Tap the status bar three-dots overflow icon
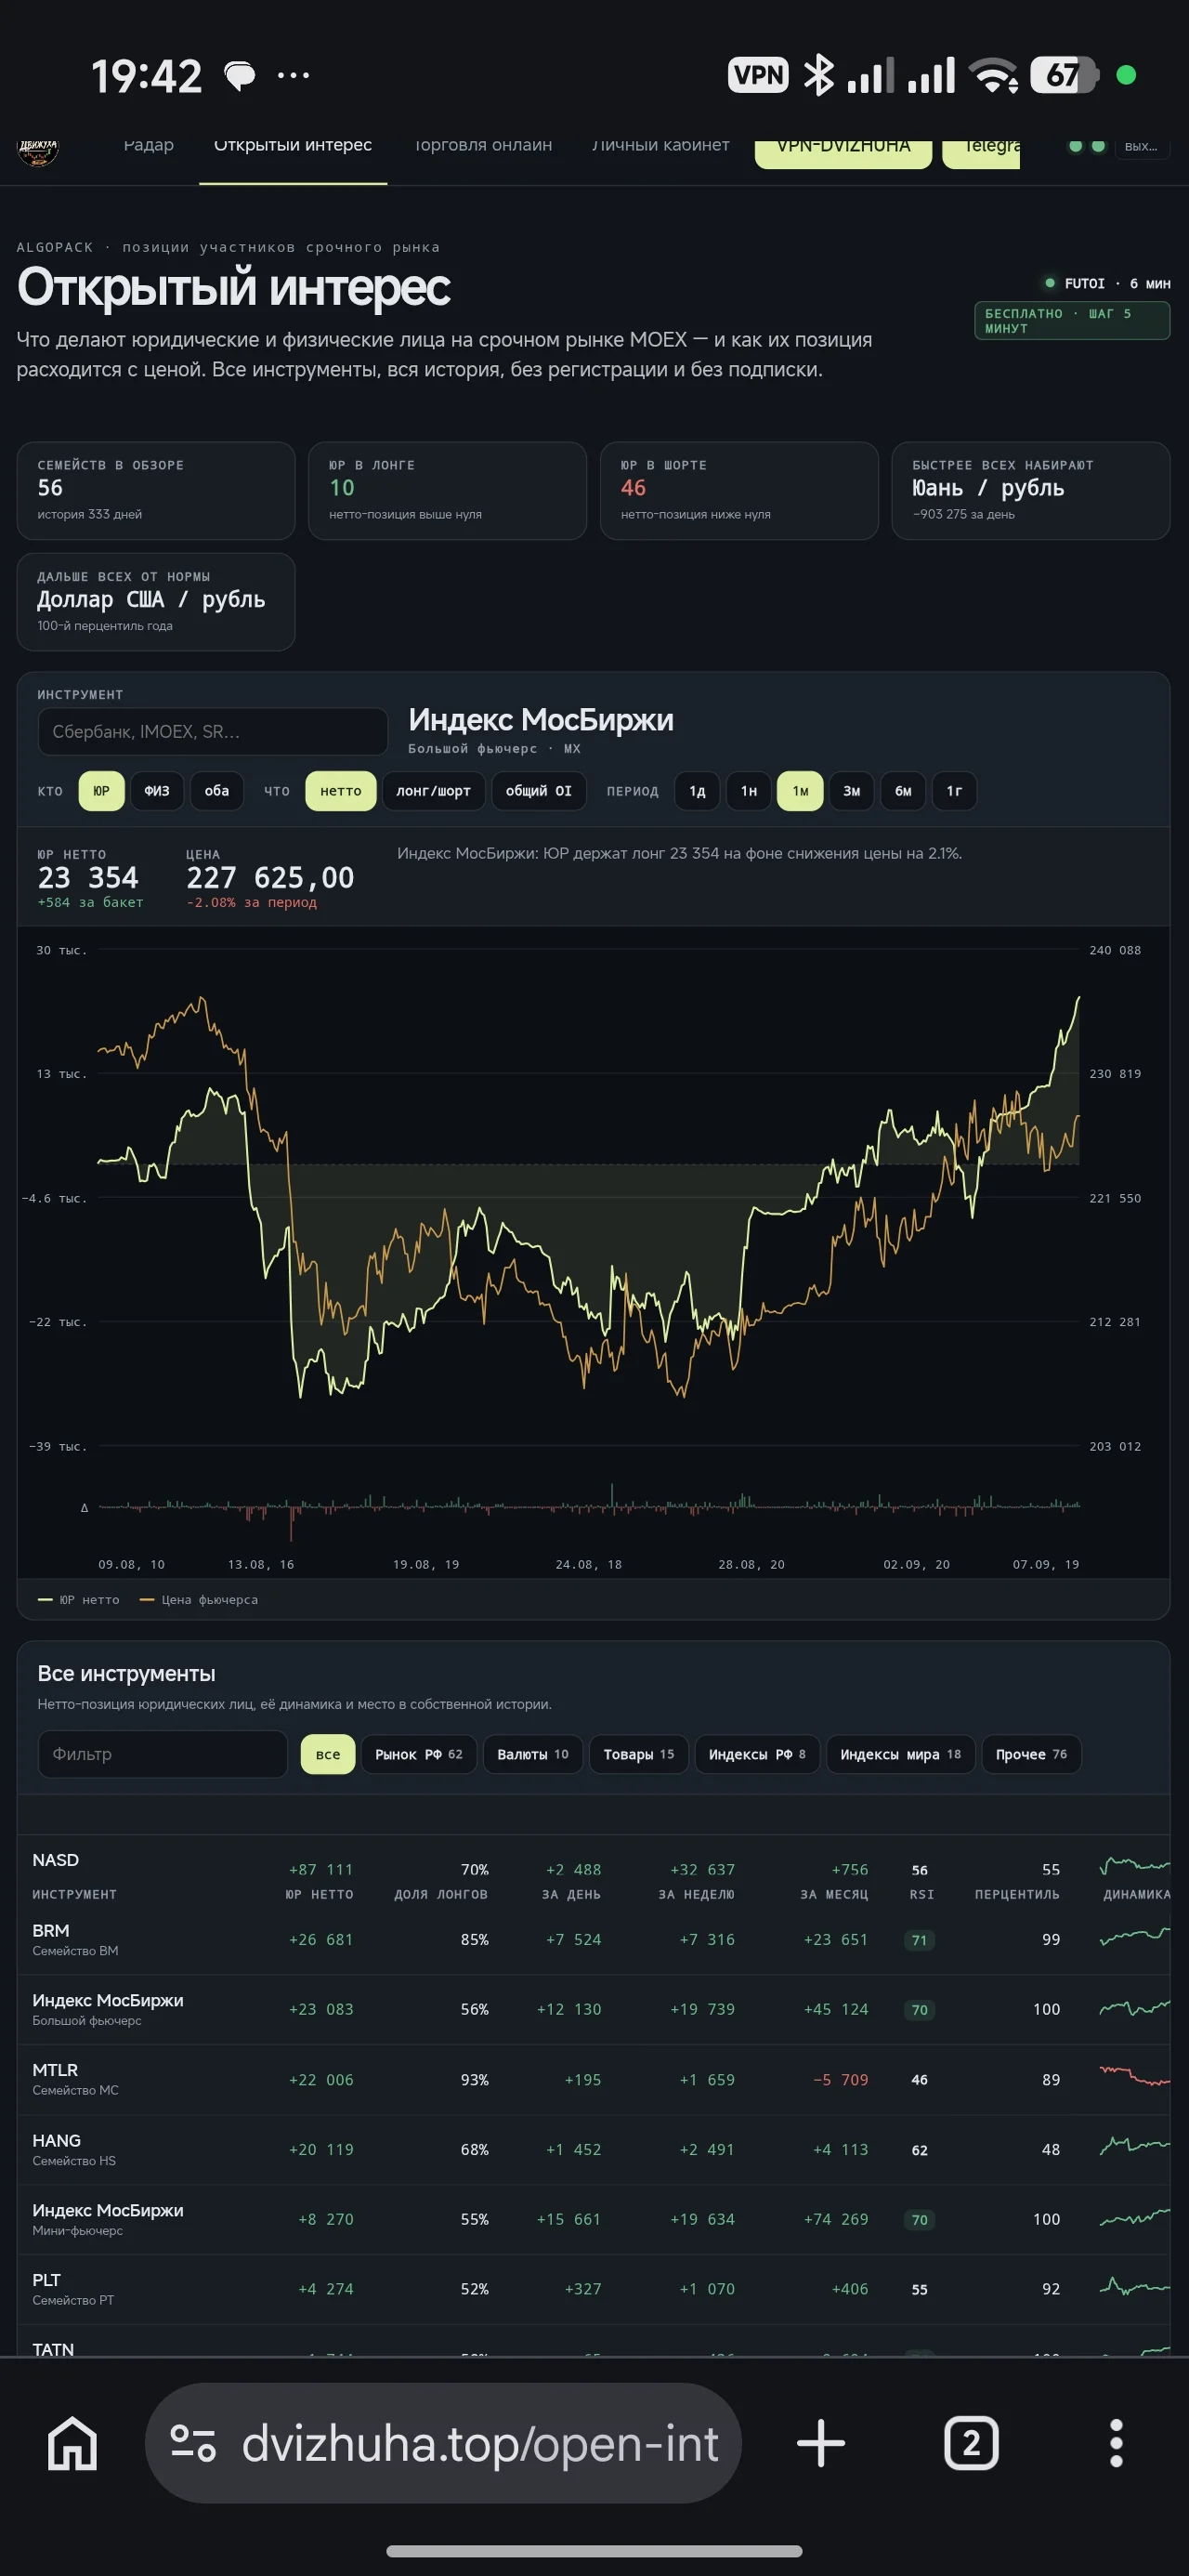Image resolution: width=1189 pixels, height=2576 pixels. pos(293,75)
